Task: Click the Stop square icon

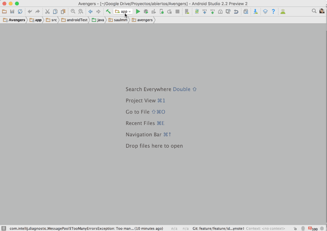Action: (x=178, y=11)
